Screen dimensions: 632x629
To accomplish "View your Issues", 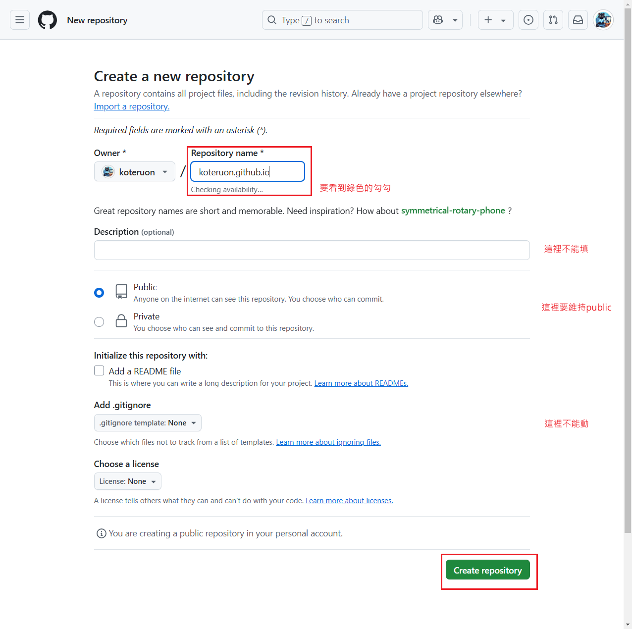I will click(x=528, y=20).
